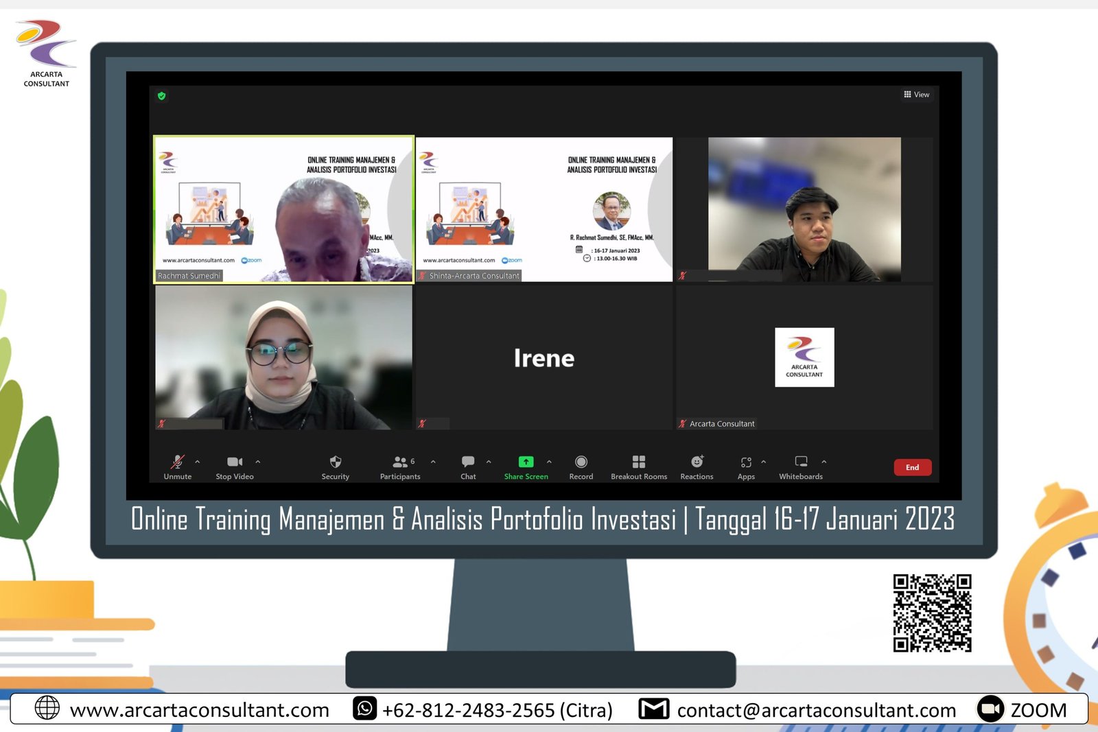The image size is (1098, 732).
Task: Open the Reactions menu
Action: (697, 462)
